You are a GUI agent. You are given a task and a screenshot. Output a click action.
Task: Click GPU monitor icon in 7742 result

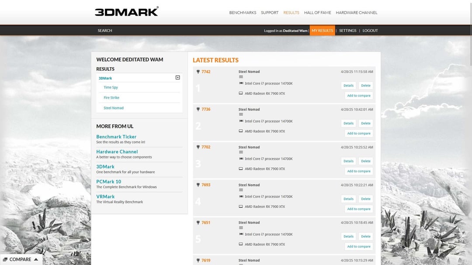(241, 93)
